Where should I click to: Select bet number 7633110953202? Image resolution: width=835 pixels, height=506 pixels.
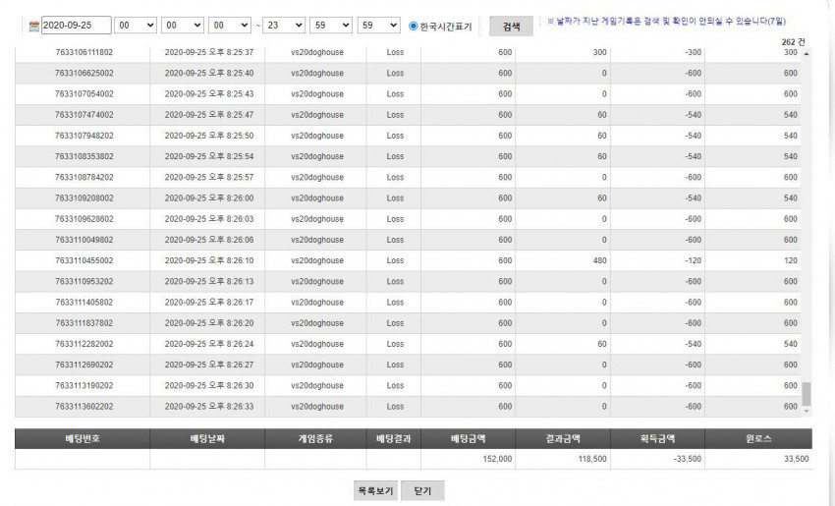[84, 281]
